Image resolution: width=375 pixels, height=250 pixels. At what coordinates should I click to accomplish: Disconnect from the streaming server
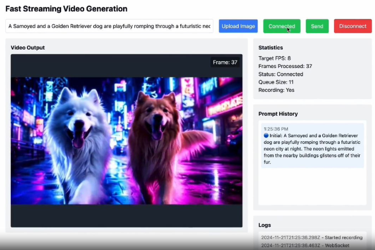(353, 26)
